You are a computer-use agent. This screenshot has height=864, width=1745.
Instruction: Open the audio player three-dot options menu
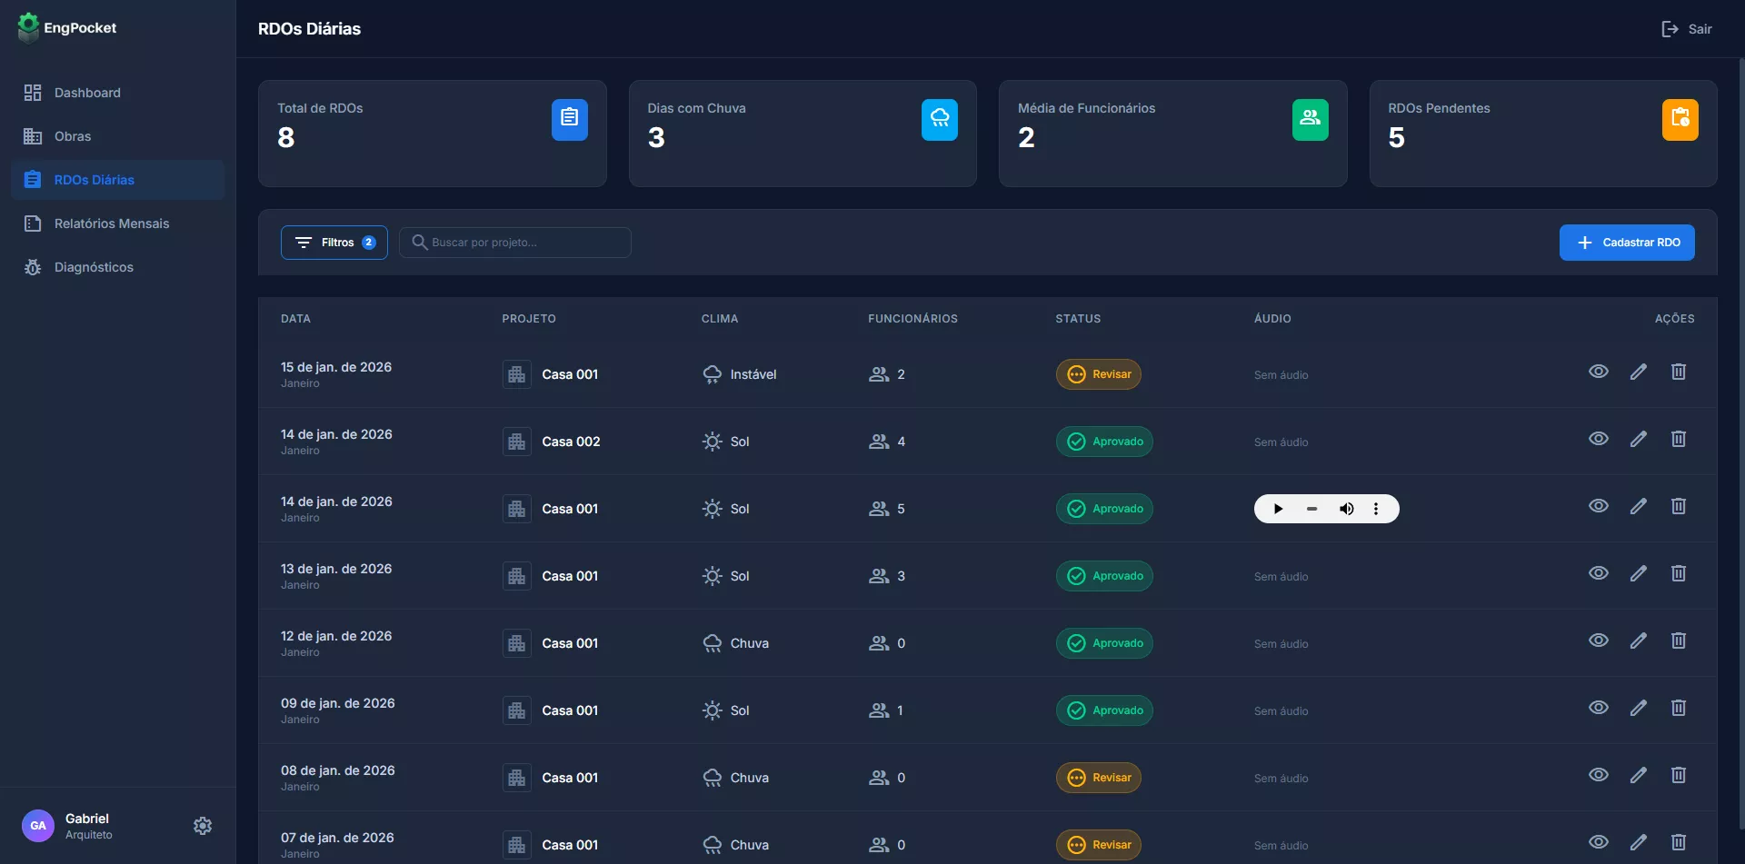click(1377, 509)
